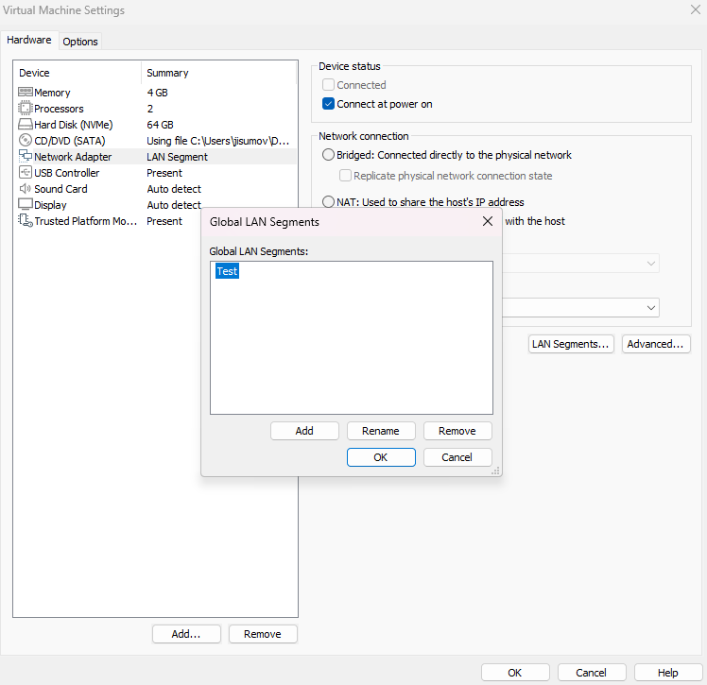The height and width of the screenshot is (685, 707).
Task: Close the Virtual Machine Settings window
Action: click(x=696, y=9)
